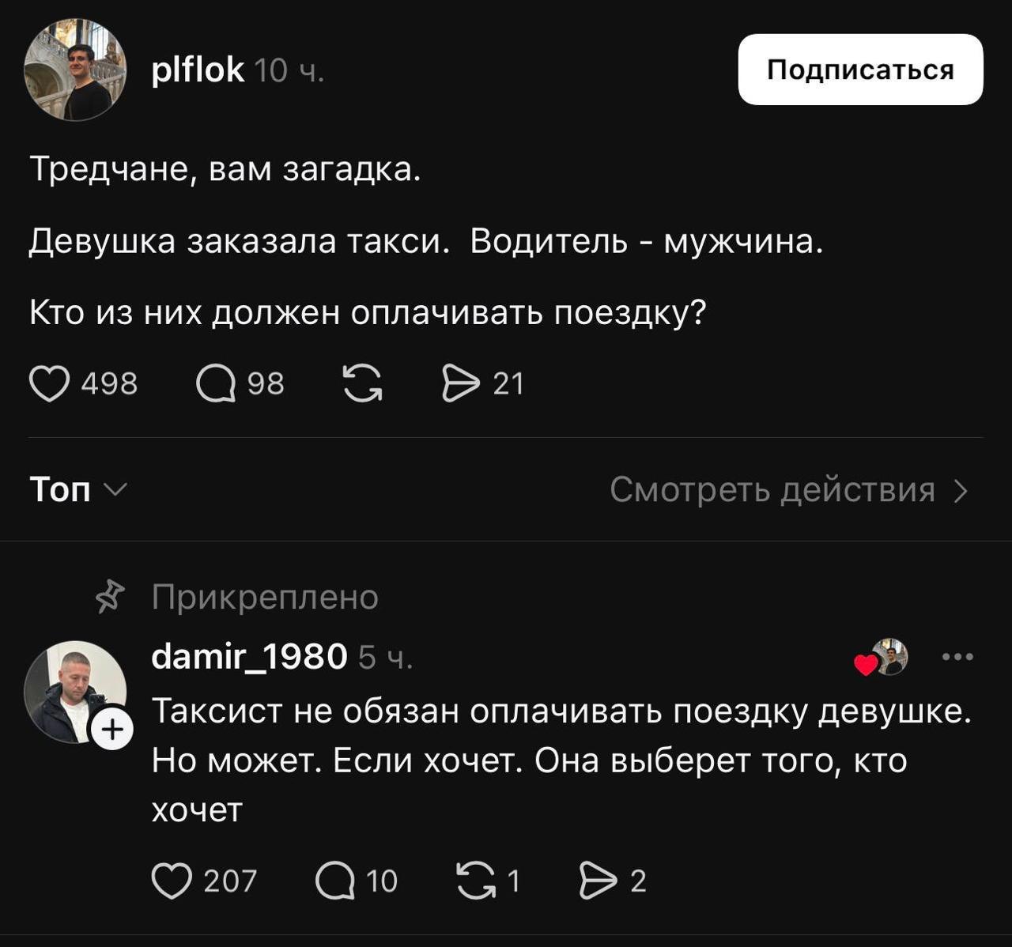The image size is (1012, 947).
Task: Click the author-liked heart avatar badge
Action: click(883, 658)
